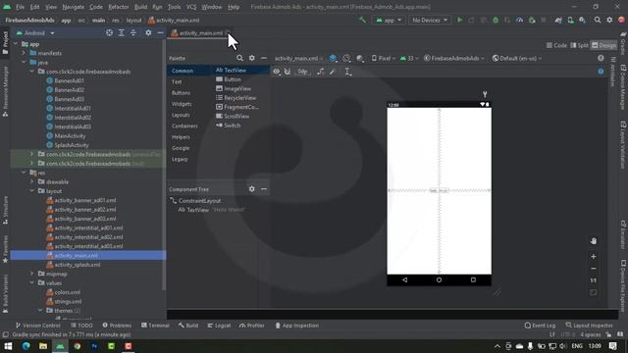This screenshot has width=628, height=353.
Task: Switch editor to Design view
Action: click(x=604, y=45)
